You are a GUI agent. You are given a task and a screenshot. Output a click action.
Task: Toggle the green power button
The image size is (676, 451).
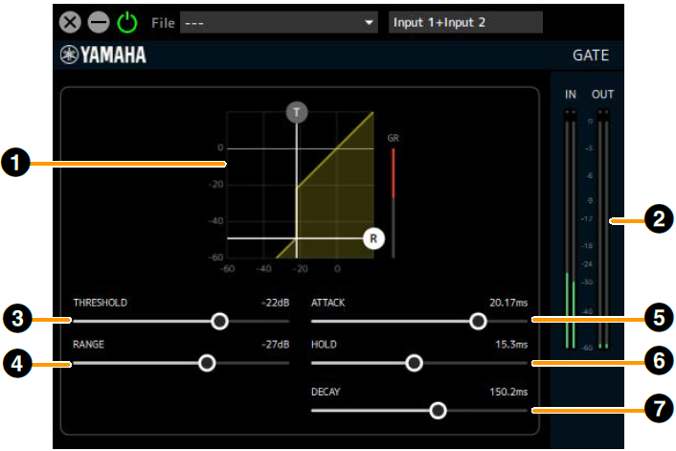[x=126, y=22]
